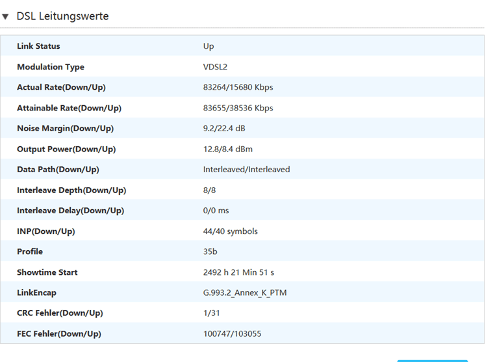Click the CRC Fehler(Down/Up) label
This screenshot has width=495, height=362.
pos(59,313)
